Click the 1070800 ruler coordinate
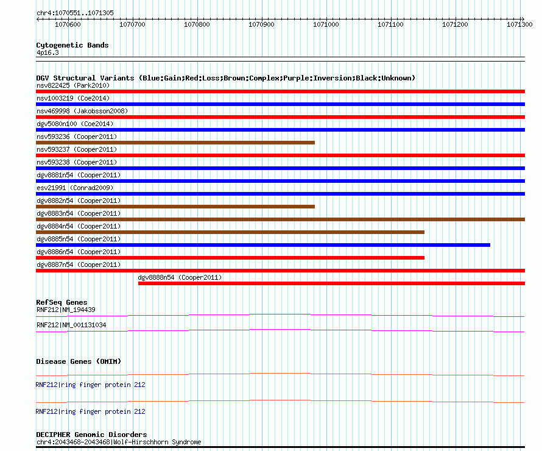542x451 pixels. [x=197, y=24]
